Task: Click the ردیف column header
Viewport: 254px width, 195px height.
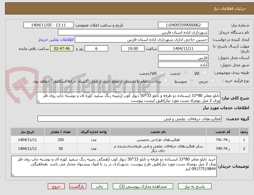Action: pos(244,132)
